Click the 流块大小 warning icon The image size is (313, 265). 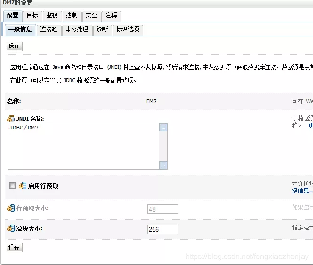tap(11, 228)
